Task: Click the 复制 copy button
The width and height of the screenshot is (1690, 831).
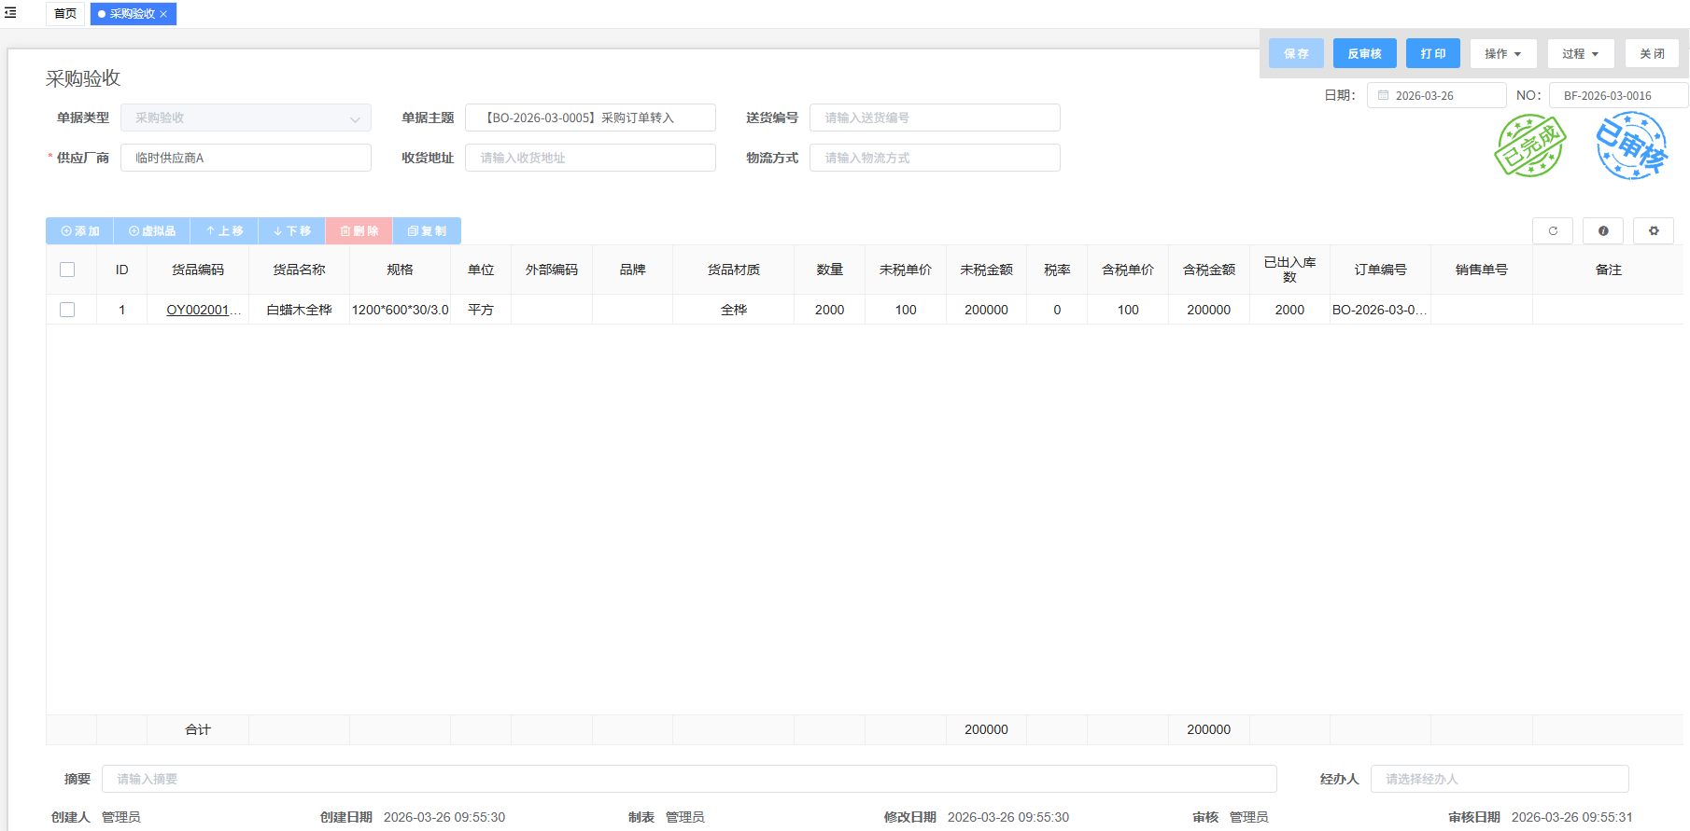Action: [x=427, y=231]
